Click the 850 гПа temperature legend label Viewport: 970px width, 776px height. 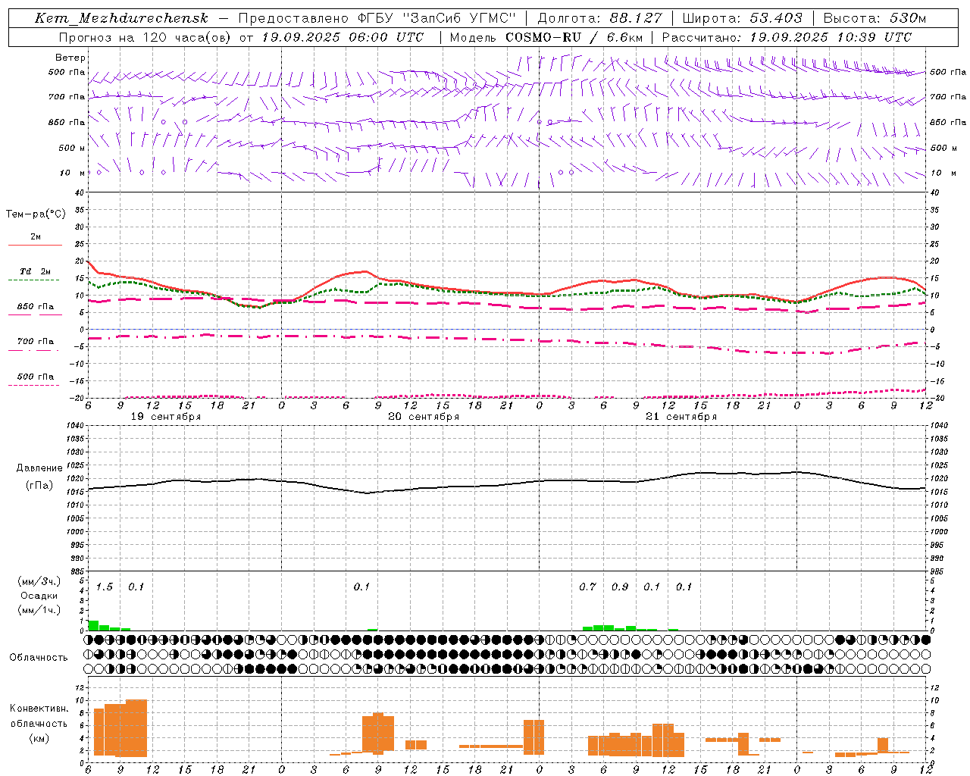pyautogui.click(x=36, y=306)
